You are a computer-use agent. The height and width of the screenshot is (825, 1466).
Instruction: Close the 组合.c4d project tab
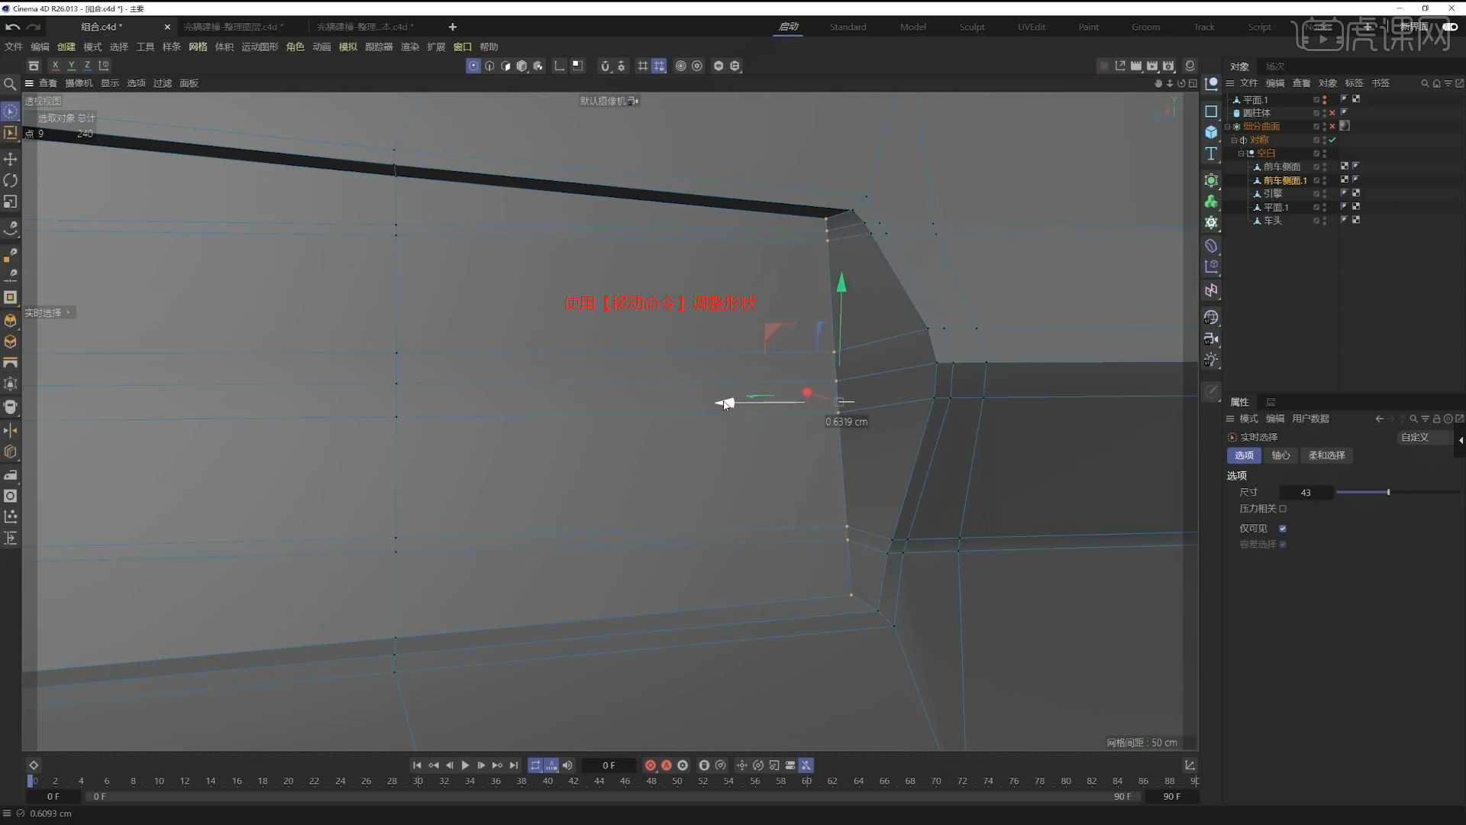[167, 27]
